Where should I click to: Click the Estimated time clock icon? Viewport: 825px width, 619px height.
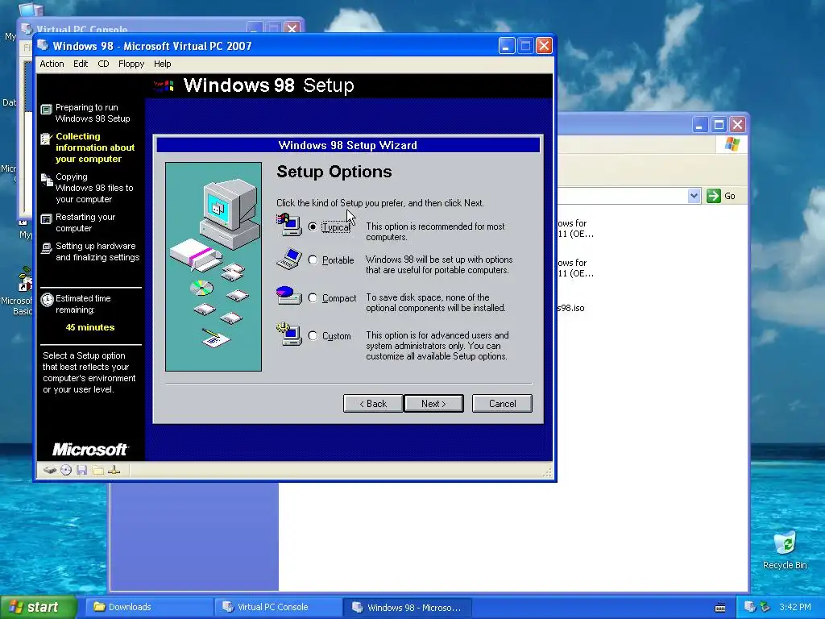[48, 300]
